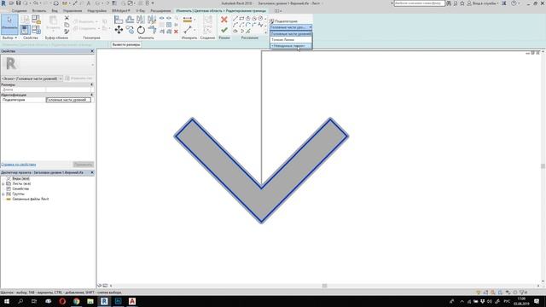Close the Properties palette
The height and width of the screenshot is (307, 546).
point(92,51)
